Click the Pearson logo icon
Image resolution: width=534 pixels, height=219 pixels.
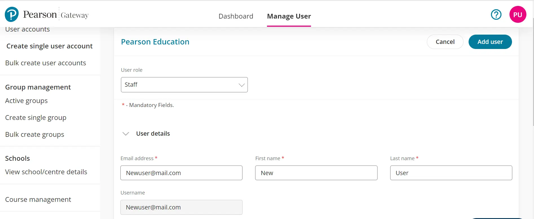[12, 14]
